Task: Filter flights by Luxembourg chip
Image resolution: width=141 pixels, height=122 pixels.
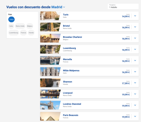Action: point(14,33)
